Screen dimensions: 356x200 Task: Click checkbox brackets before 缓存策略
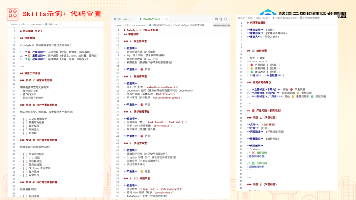(25, 172)
